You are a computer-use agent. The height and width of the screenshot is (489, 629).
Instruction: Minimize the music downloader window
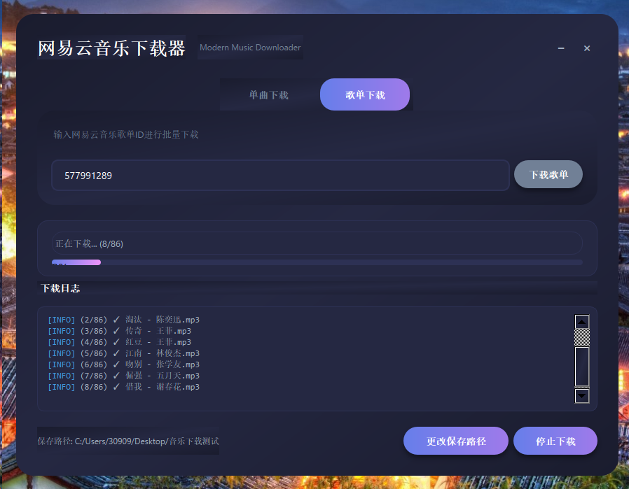[x=561, y=48]
